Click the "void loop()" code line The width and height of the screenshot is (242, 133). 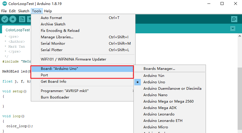click(x=13, y=116)
